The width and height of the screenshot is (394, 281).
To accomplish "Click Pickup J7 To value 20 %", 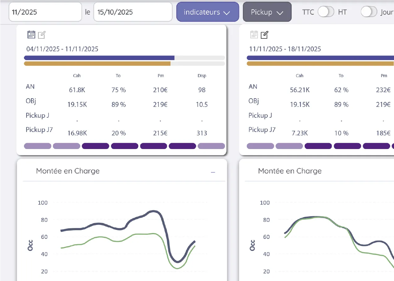I will [x=119, y=133].
